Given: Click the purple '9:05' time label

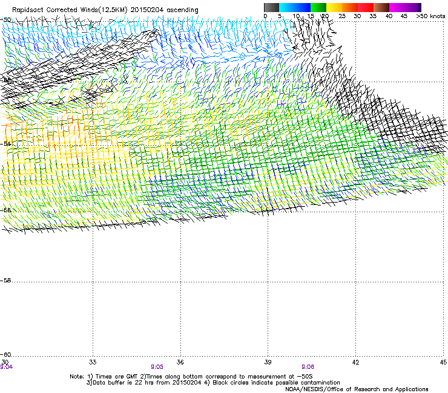Looking at the screenshot, I should click(157, 367).
